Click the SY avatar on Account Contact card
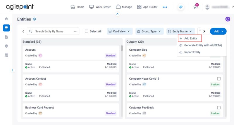Screen dimensions: 234x125 click(x=40, y=85)
